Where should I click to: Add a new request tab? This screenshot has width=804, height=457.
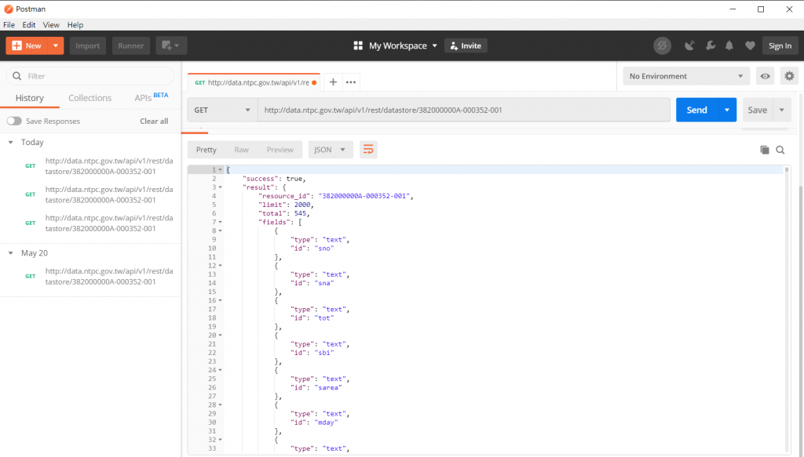(333, 82)
